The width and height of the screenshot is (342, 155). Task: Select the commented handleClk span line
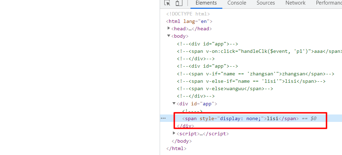pyautogui.click(x=260, y=51)
